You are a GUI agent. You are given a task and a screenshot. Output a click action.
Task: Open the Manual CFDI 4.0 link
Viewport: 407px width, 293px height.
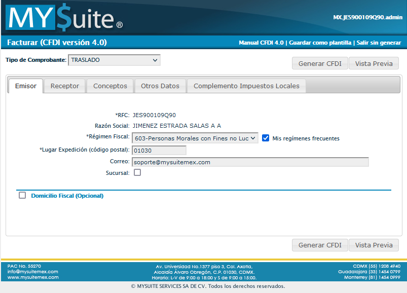tap(261, 43)
